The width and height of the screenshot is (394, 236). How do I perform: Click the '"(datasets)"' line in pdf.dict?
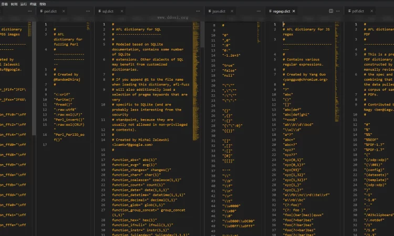(376, 175)
